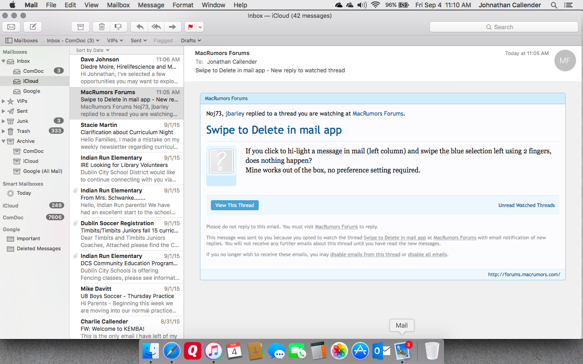Open the Window menu
Image resolution: width=583 pixels, height=364 pixels.
coord(214,5)
